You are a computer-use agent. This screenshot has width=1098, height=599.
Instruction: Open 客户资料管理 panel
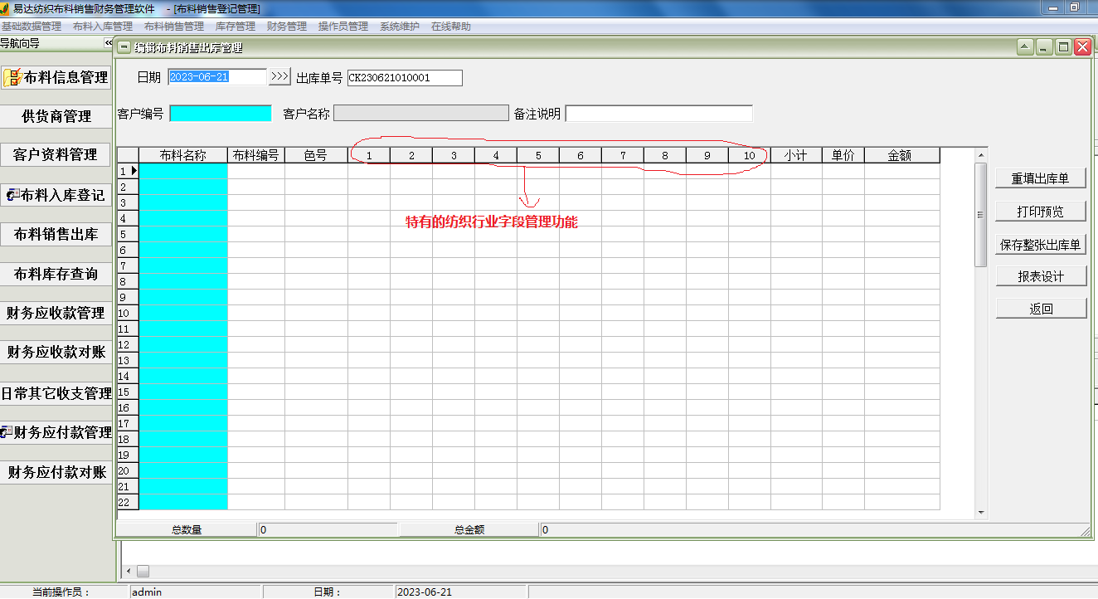(56, 154)
